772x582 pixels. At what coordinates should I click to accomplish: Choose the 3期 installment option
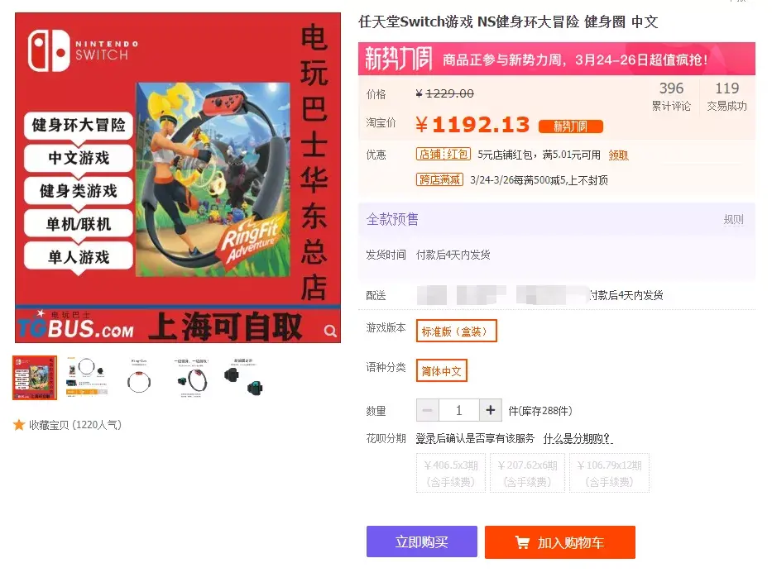pyautogui.click(x=450, y=473)
